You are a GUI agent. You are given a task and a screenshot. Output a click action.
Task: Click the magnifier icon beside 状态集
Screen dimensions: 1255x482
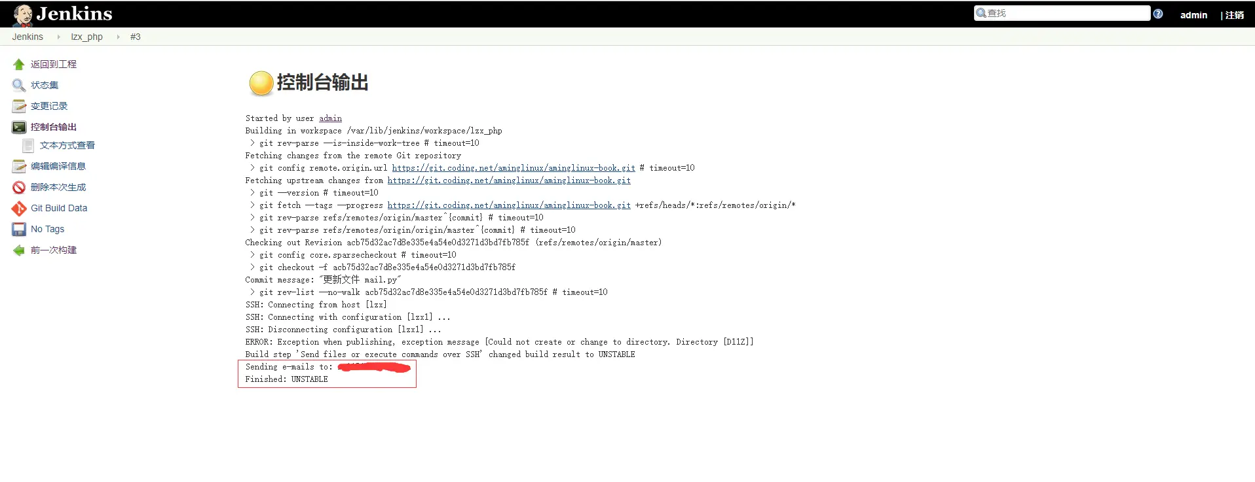pos(19,85)
